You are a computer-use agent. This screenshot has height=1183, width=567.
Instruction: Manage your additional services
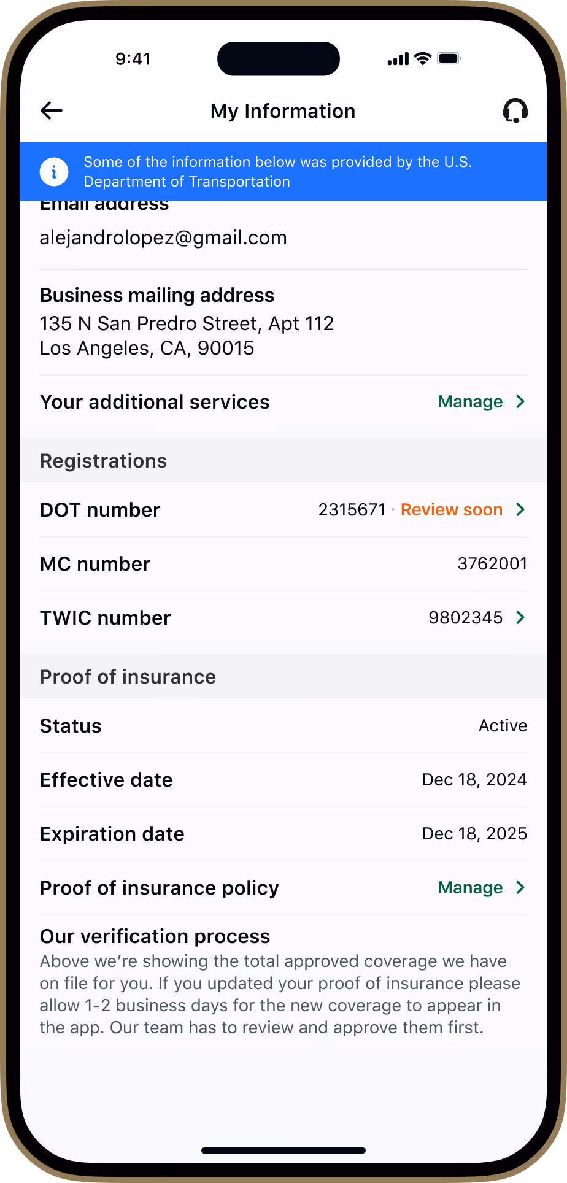(470, 401)
